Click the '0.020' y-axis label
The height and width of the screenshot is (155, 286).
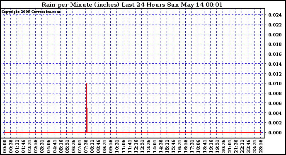coord(275,35)
